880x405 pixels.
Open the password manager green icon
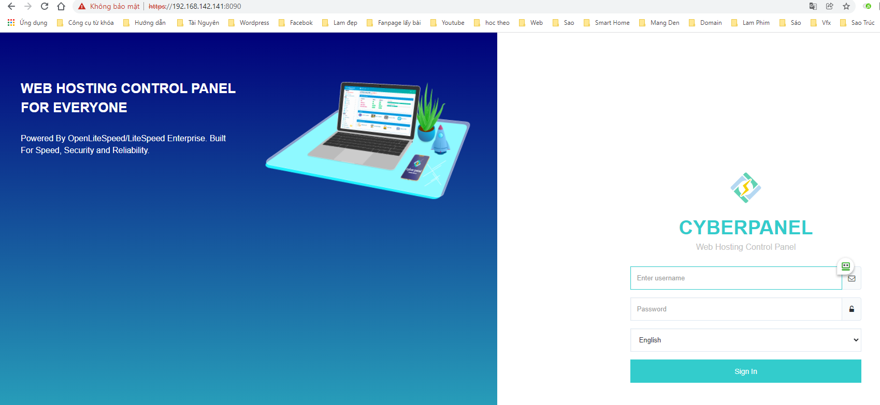click(x=845, y=266)
